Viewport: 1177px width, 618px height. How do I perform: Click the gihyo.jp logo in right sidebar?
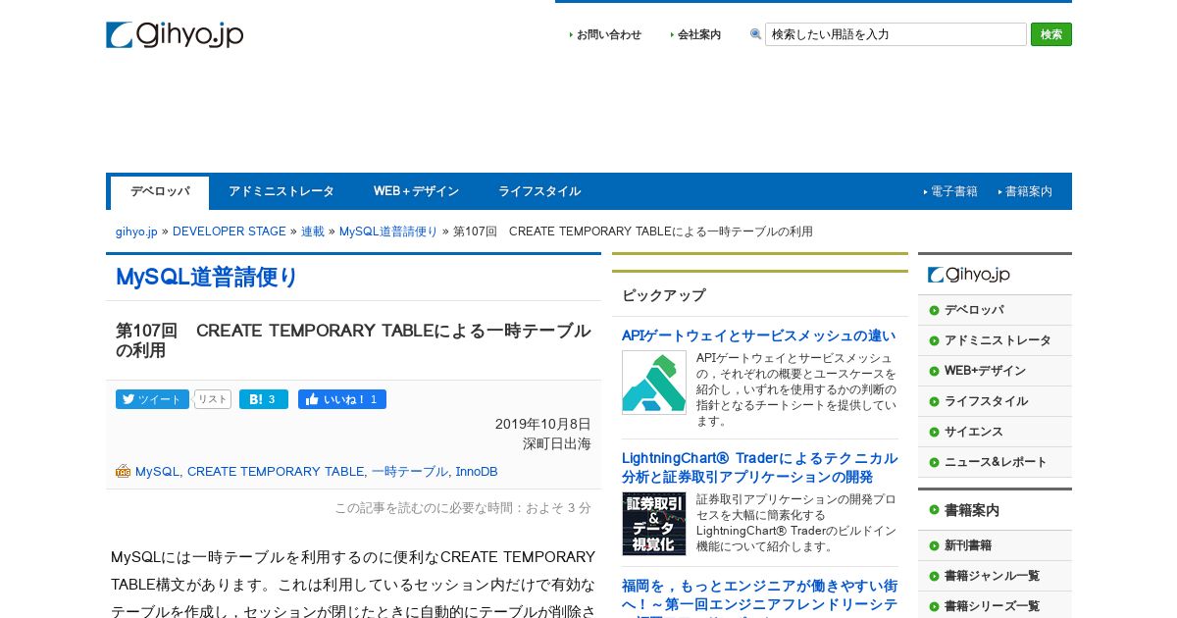[969, 275]
